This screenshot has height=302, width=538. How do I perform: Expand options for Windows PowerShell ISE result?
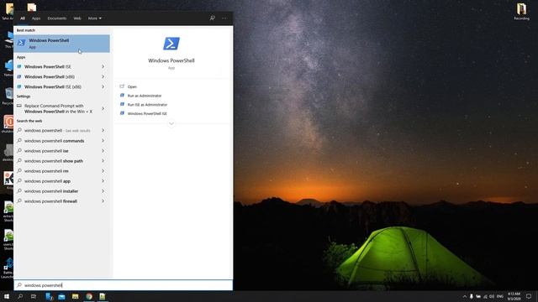click(103, 67)
